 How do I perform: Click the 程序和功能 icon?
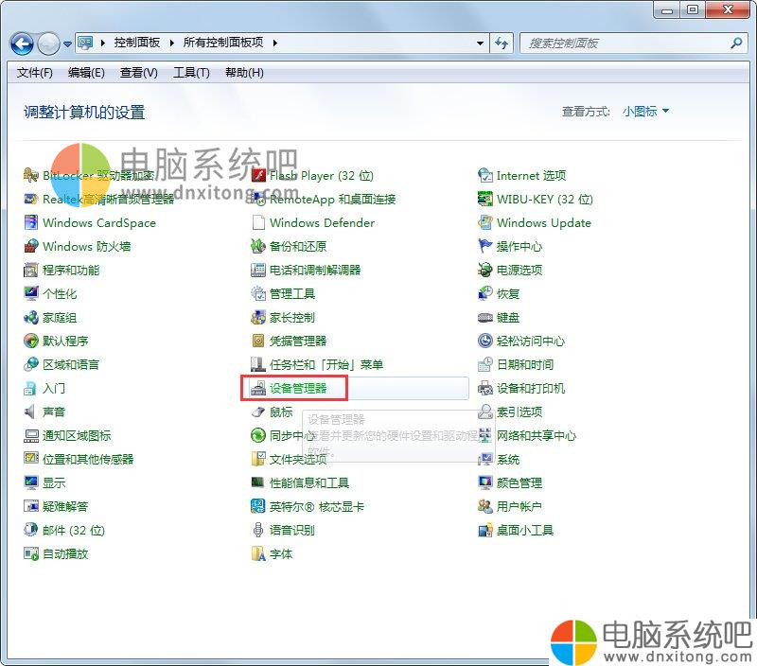point(31,270)
